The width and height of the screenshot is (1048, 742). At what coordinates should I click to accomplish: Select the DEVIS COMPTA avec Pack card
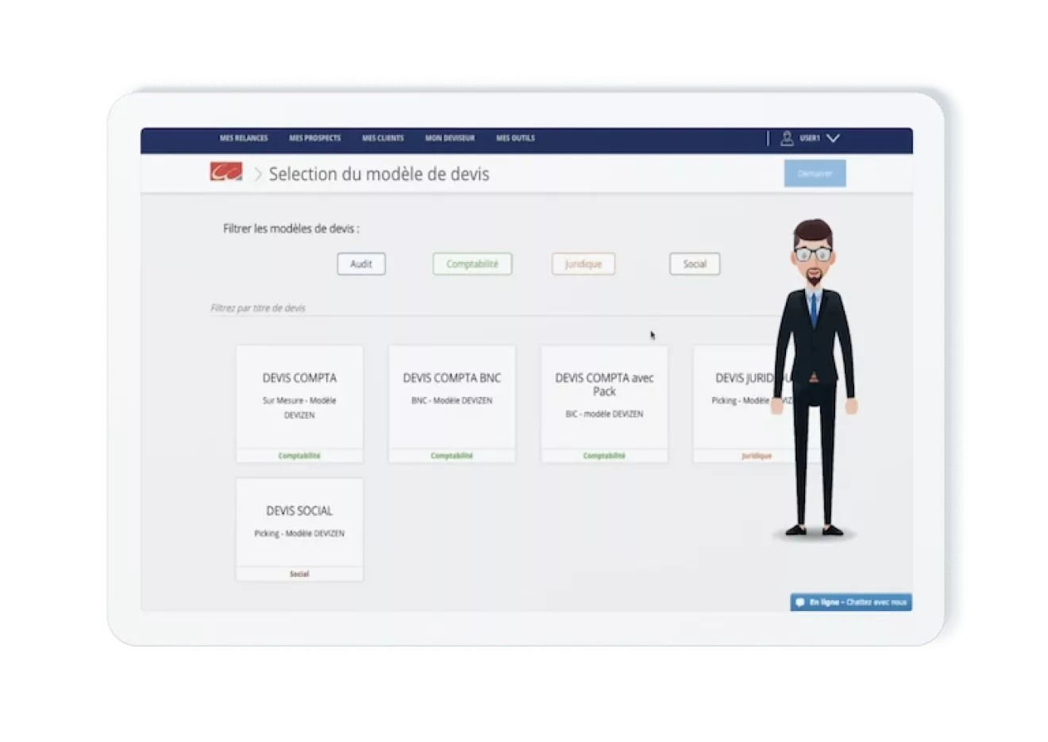pos(604,403)
